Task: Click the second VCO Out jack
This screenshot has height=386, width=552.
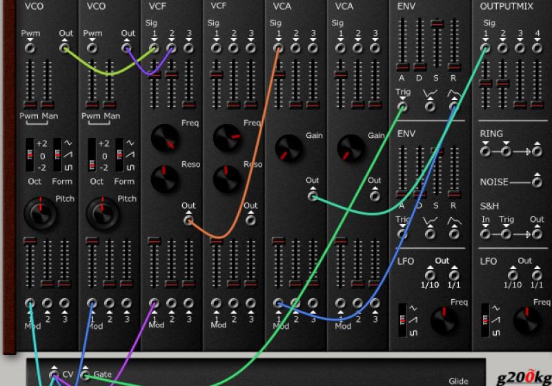Action: pos(127,48)
